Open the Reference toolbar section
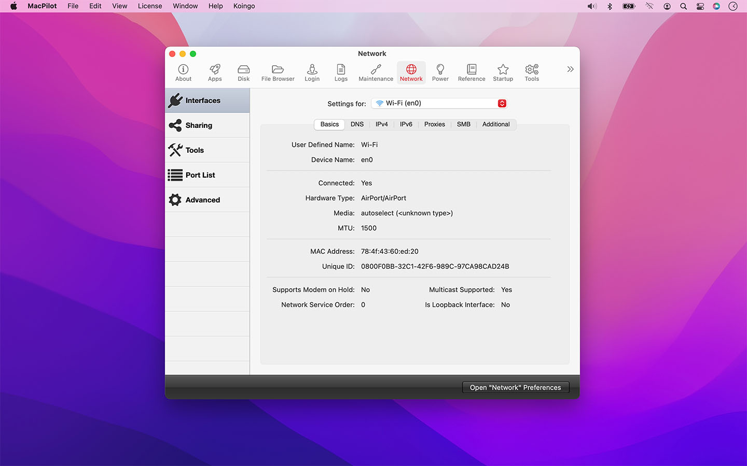747x466 pixels. click(x=472, y=72)
